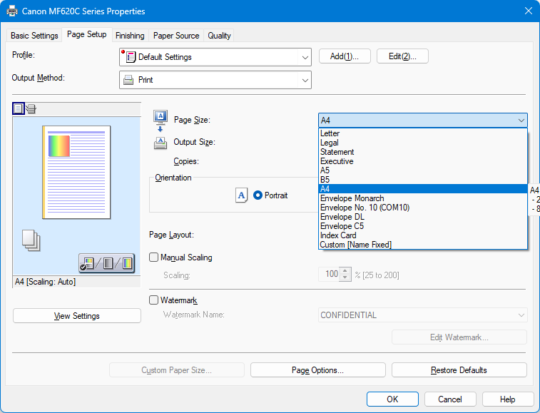Click the document page preview thumbnail

pos(76,172)
